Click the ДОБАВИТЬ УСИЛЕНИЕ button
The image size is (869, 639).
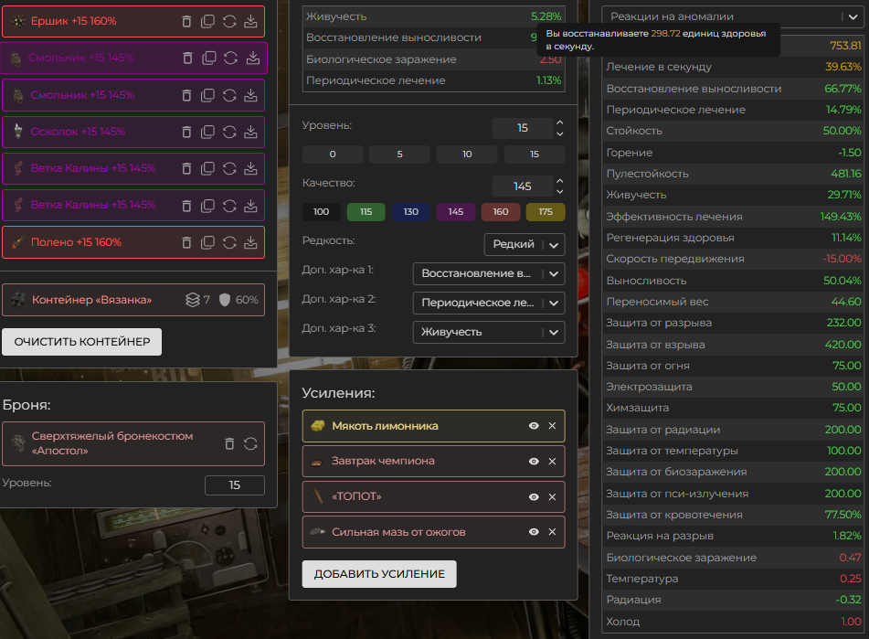379,574
